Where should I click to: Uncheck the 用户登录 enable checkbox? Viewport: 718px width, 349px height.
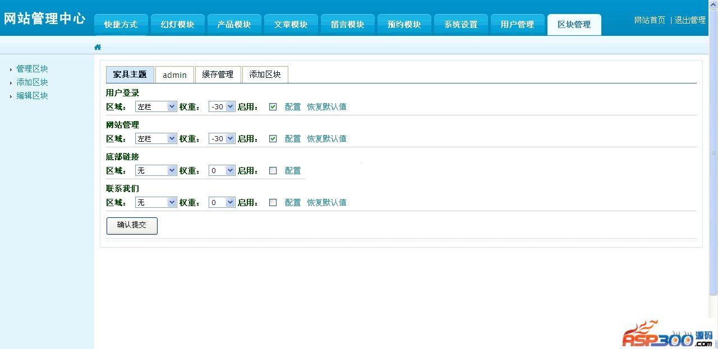pyautogui.click(x=273, y=106)
